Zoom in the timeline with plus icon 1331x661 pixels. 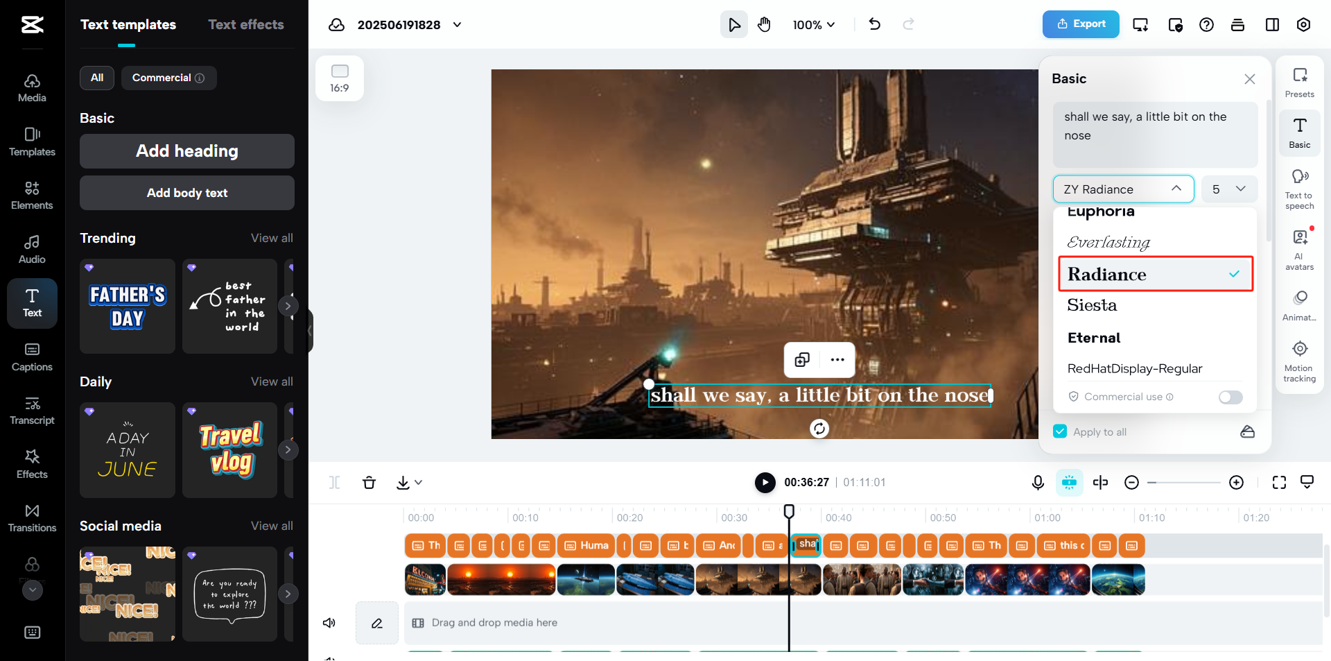click(1236, 483)
